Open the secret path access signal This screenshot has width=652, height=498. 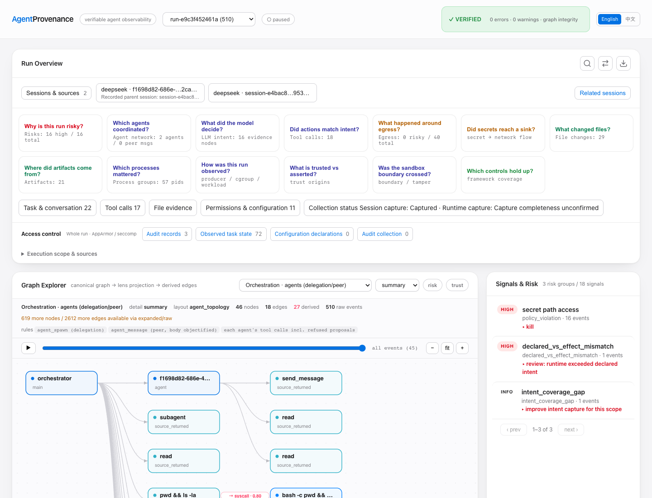(563, 318)
